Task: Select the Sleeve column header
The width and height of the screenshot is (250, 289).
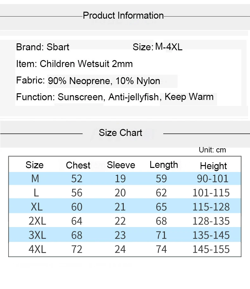Action: point(121,165)
